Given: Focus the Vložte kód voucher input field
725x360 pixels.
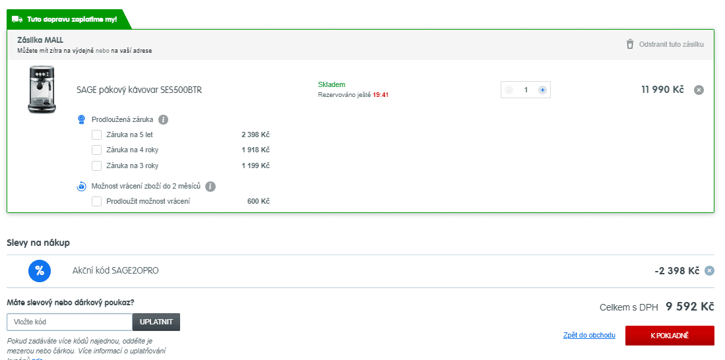Looking at the screenshot, I should point(70,322).
